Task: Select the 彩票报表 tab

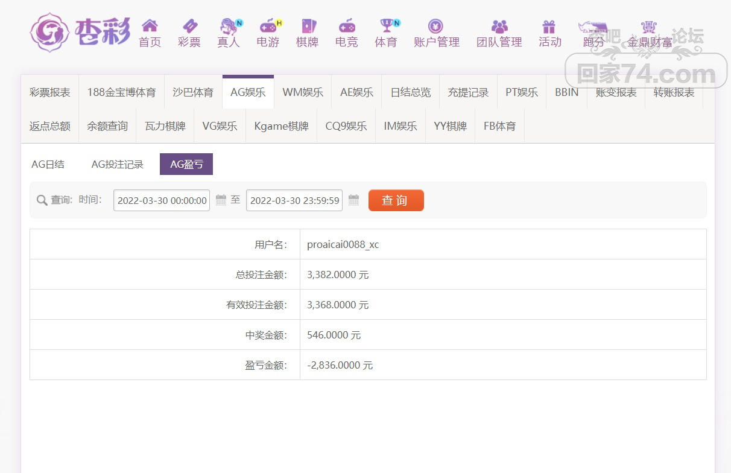Action: 50,92
